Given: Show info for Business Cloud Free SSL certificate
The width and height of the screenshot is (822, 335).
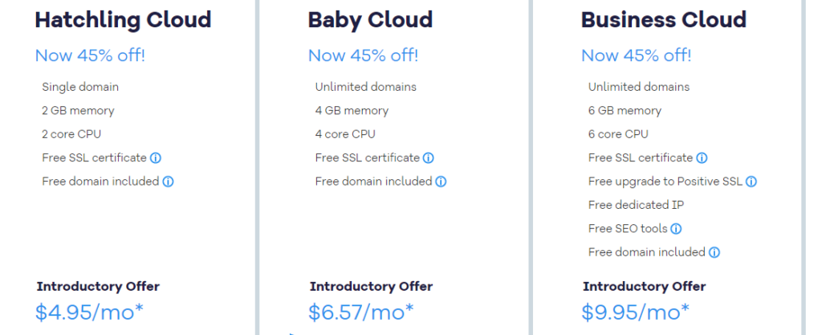Looking at the screenshot, I should (702, 157).
